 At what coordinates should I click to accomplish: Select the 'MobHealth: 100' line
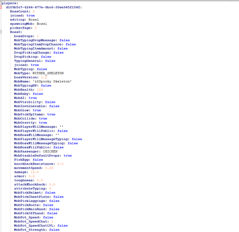28,90
